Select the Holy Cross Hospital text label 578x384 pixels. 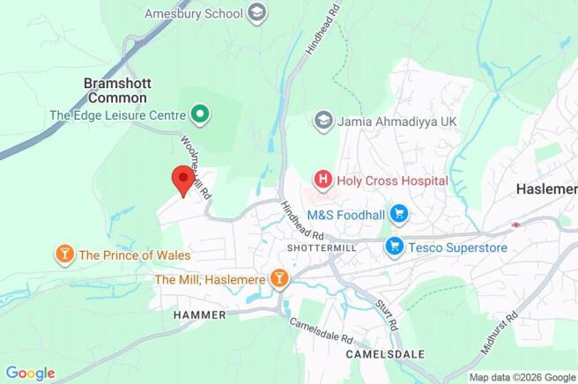coord(393,181)
